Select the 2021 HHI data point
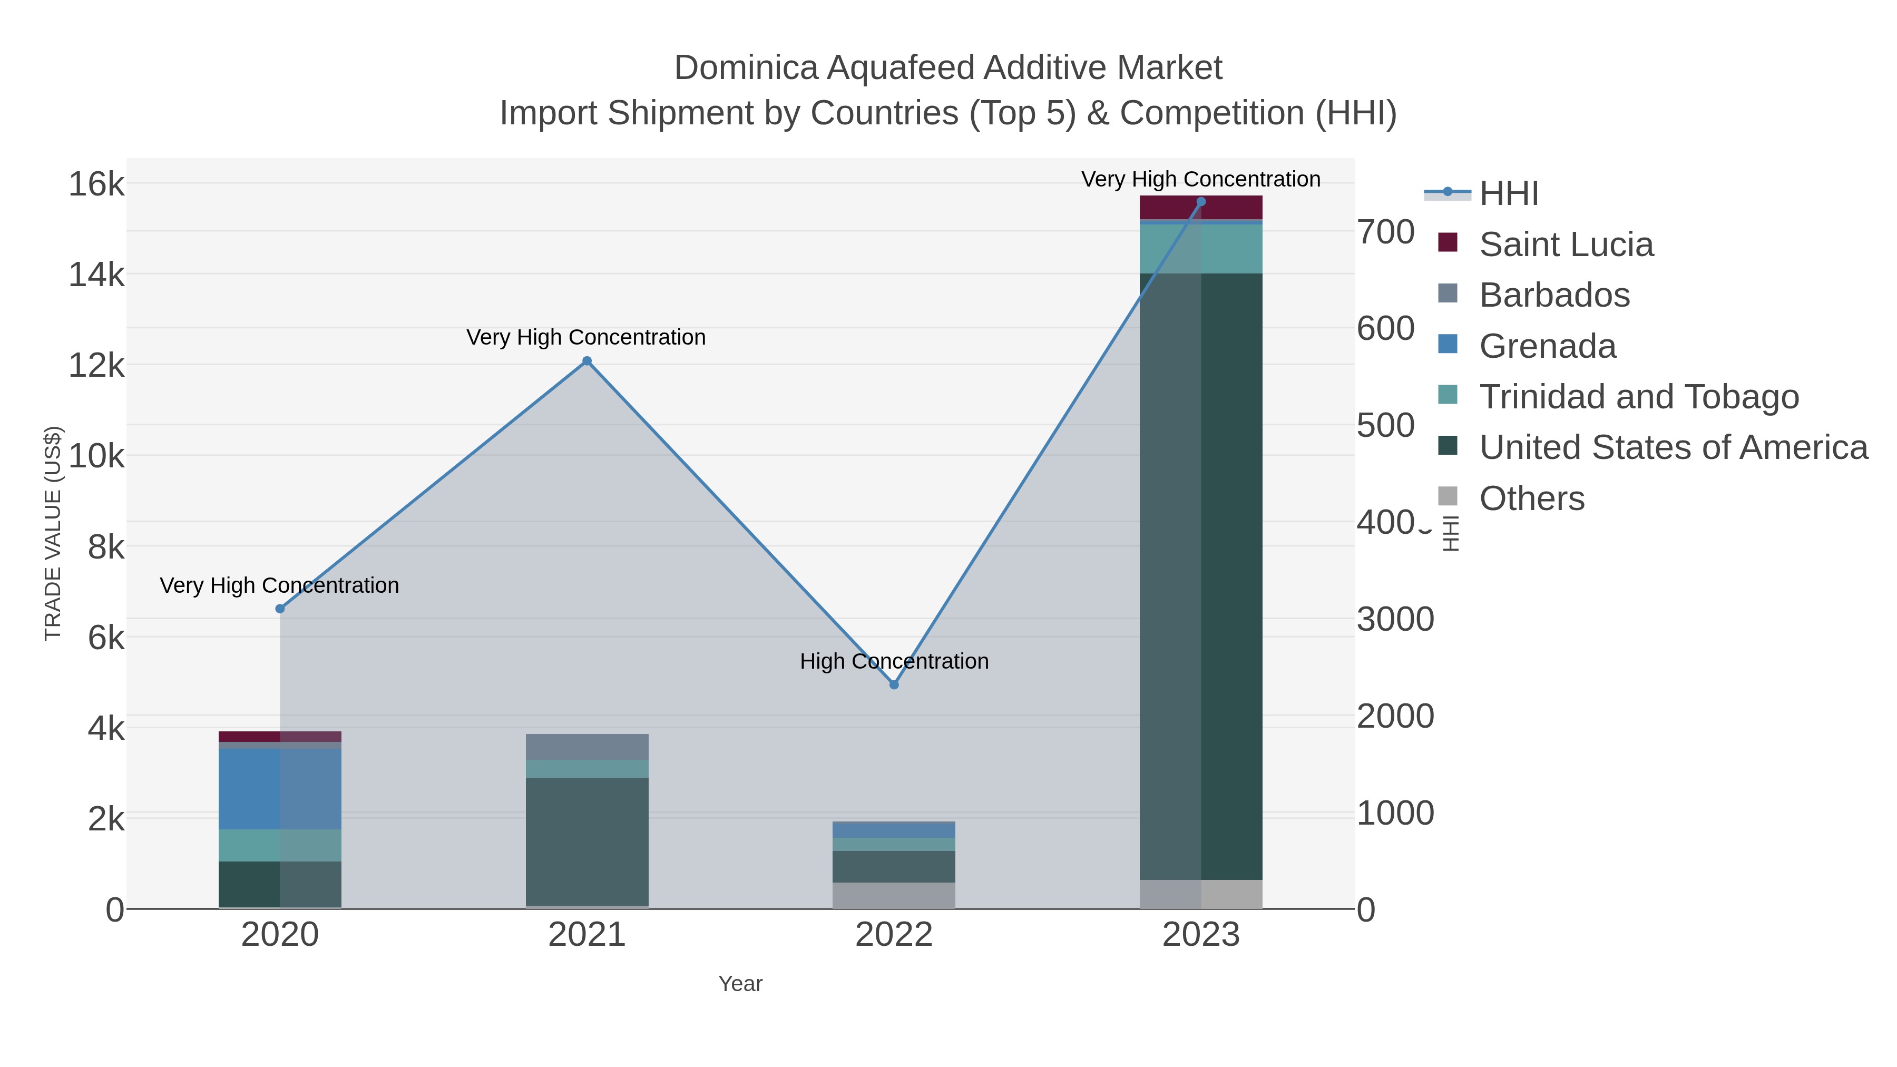The height and width of the screenshot is (1067, 1897). click(x=587, y=361)
